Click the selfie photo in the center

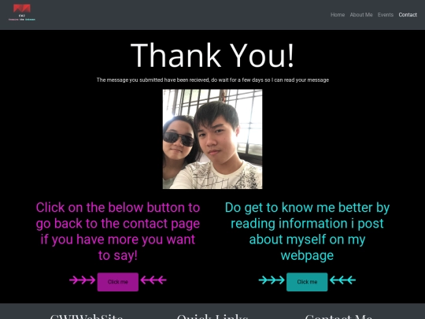click(x=213, y=139)
